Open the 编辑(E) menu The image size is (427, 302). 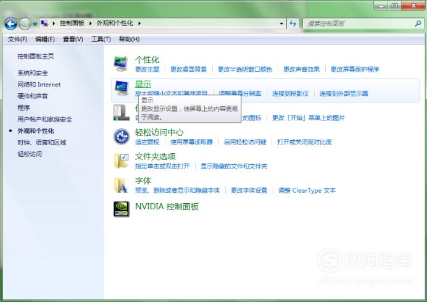(45, 40)
